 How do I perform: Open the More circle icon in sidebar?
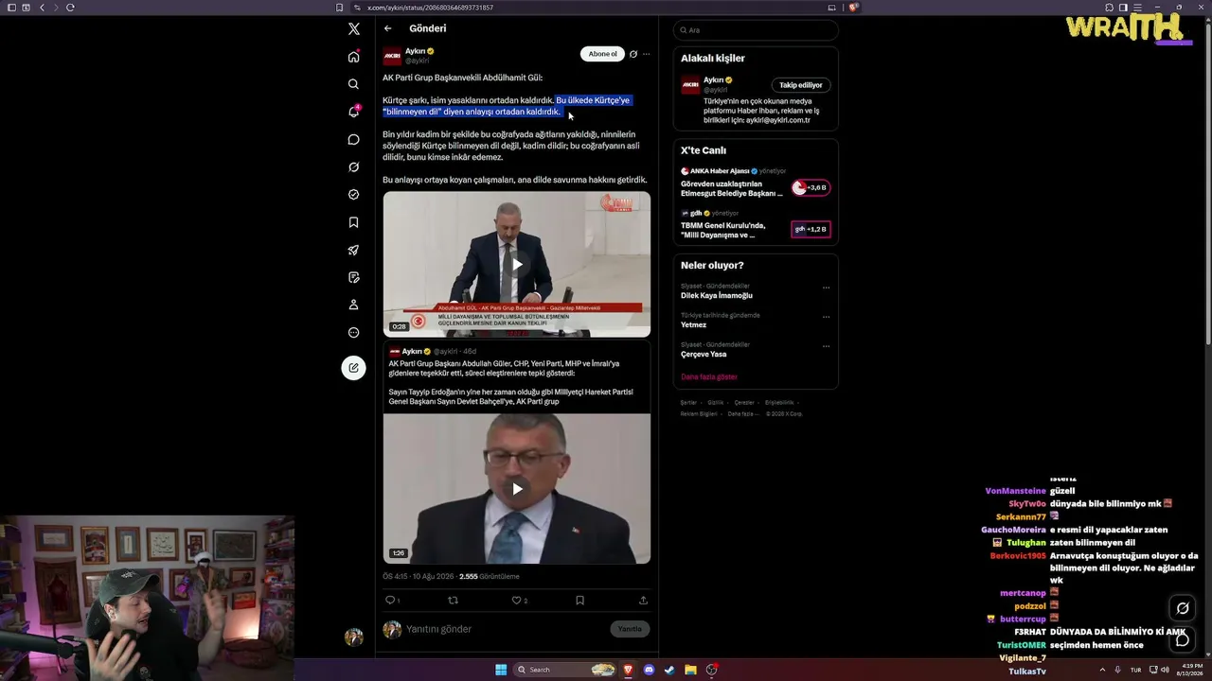353,333
